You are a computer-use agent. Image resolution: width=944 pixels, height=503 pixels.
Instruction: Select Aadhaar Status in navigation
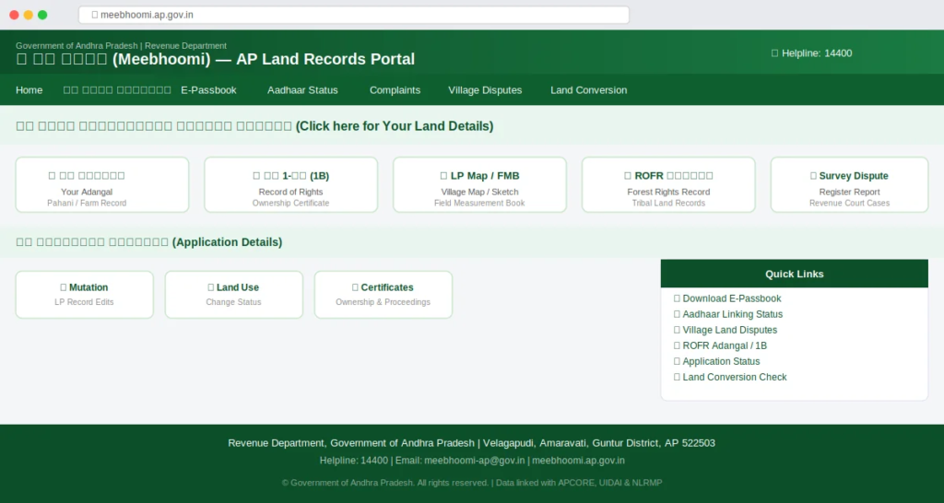coord(302,90)
